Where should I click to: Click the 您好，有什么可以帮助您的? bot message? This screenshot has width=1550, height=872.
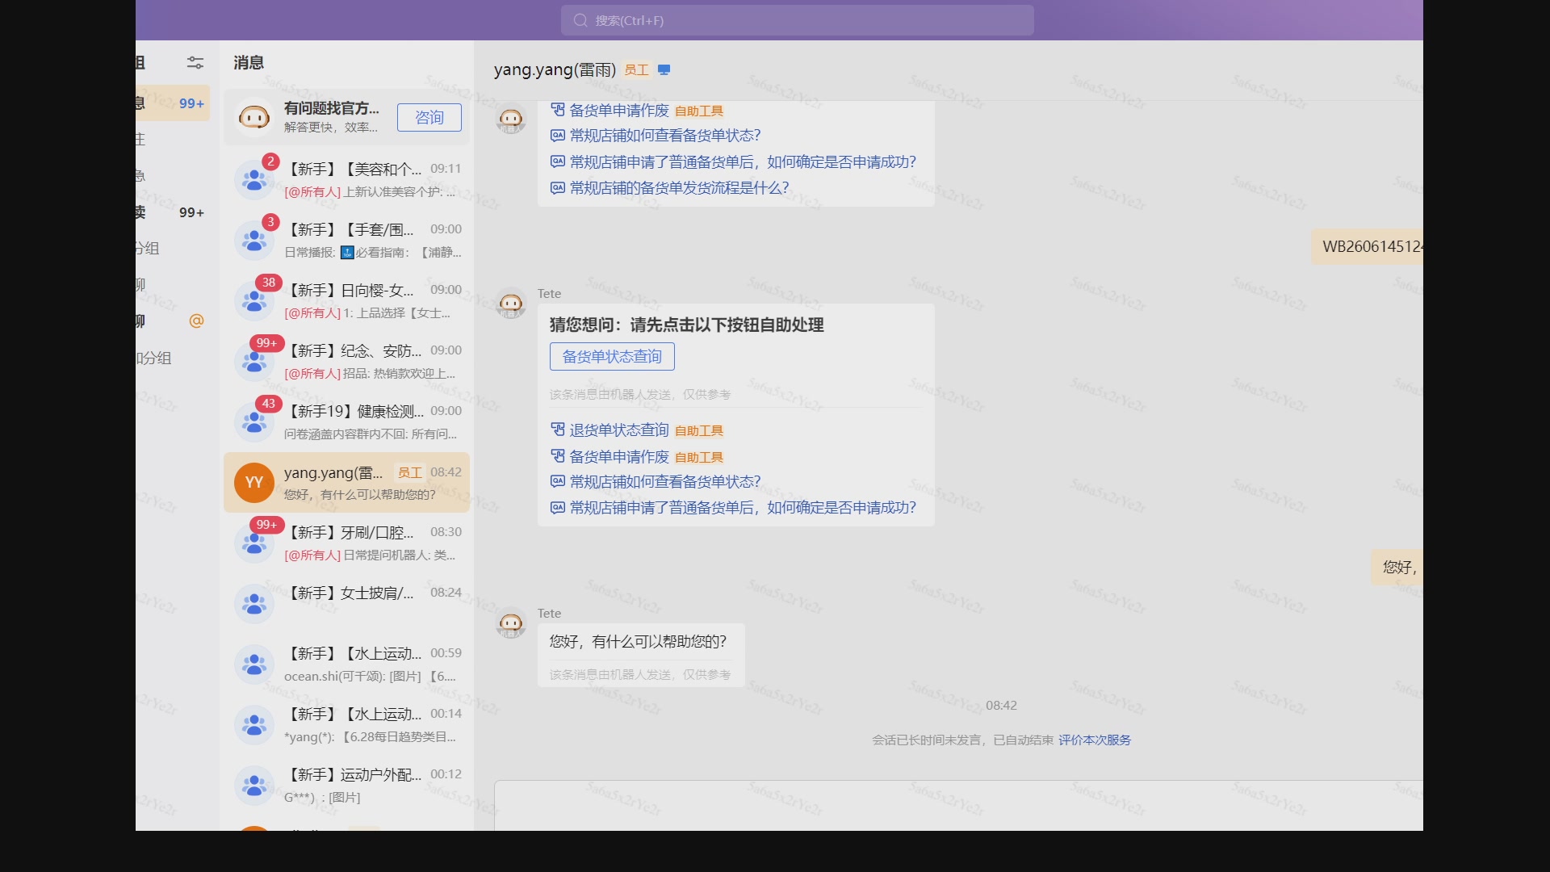[641, 654]
